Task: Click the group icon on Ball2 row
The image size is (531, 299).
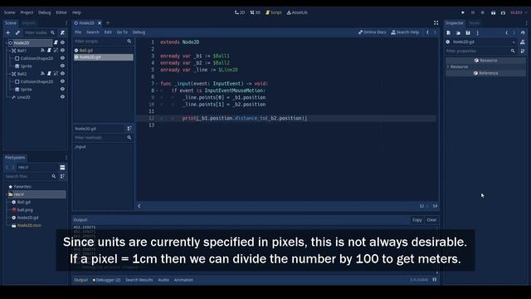Action: pos(56,74)
